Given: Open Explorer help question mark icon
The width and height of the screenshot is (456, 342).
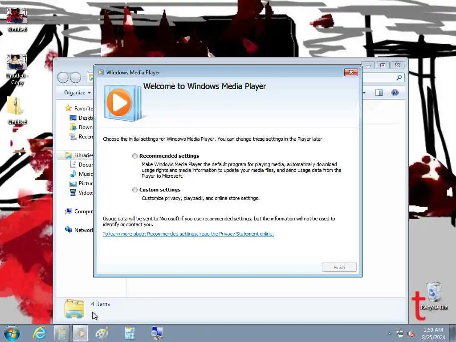Looking at the screenshot, I should [395, 93].
